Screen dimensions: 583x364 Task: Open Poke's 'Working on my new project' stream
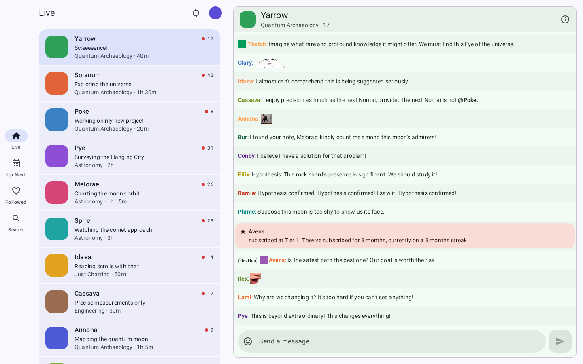(130, 120)
